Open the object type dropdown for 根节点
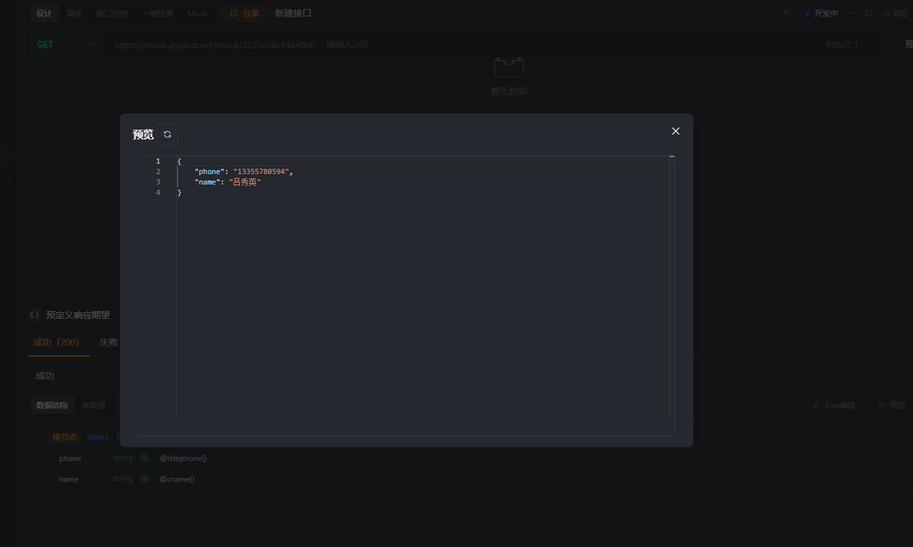Viewport: 913px width, 547px height. point(98,437)
